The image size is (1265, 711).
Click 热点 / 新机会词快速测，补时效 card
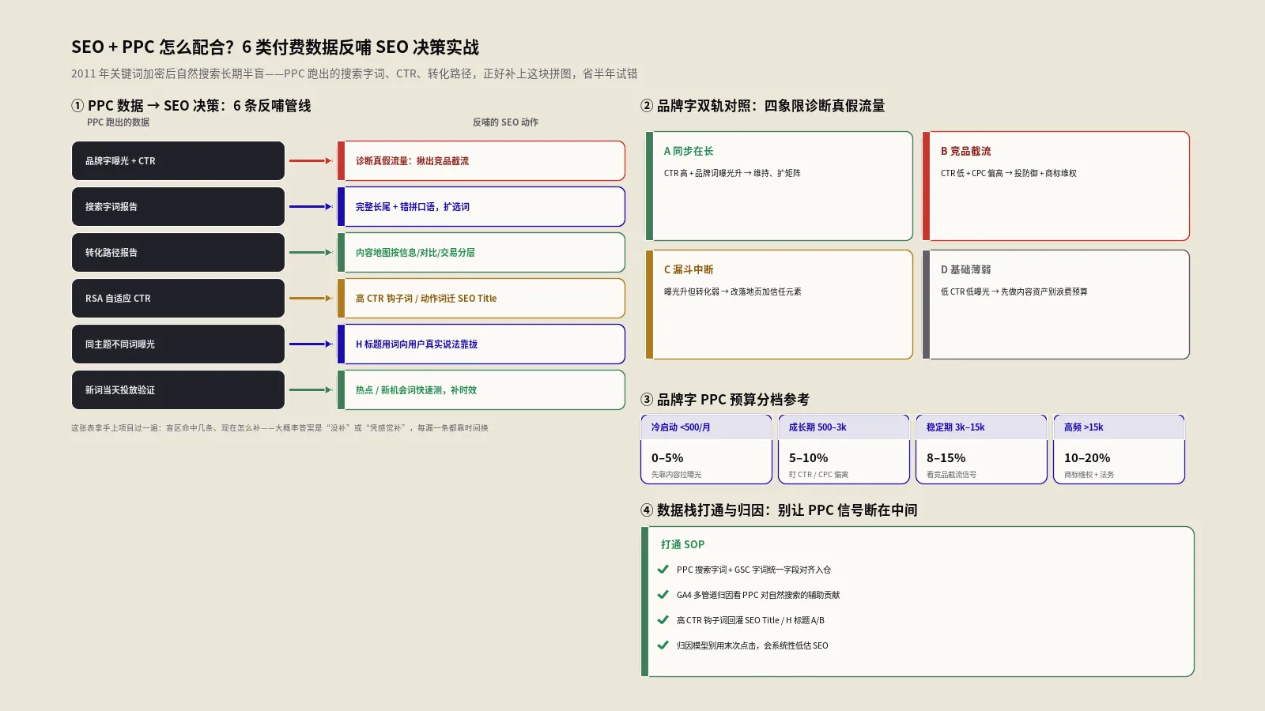[481, 389]
